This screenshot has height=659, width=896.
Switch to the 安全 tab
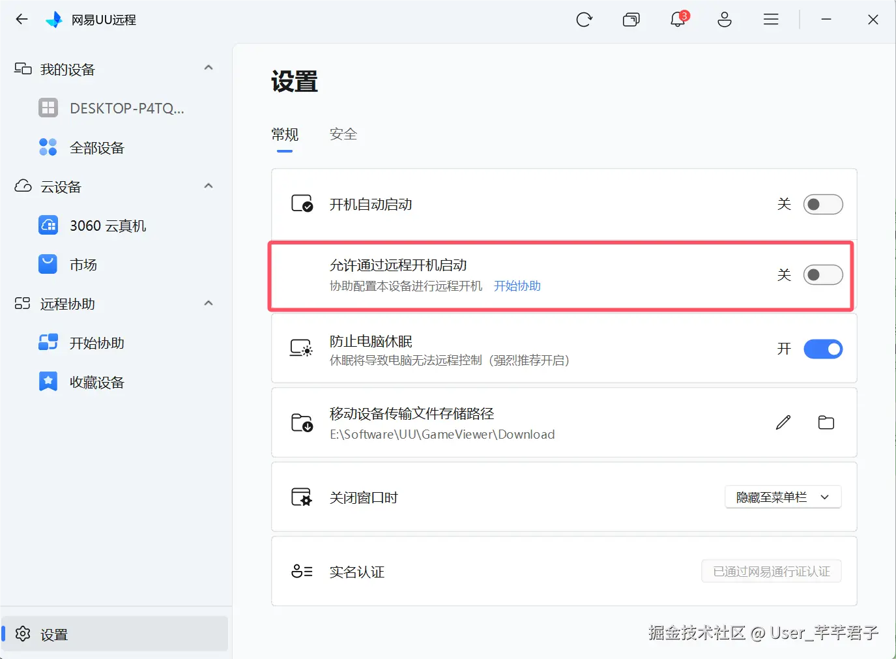(343, 134)
